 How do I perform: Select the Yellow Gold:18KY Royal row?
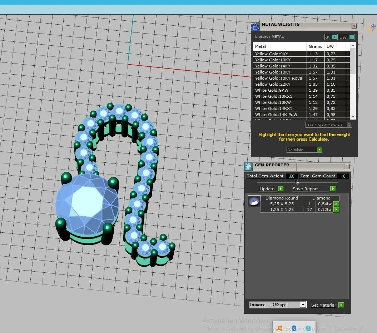[301, 78]
